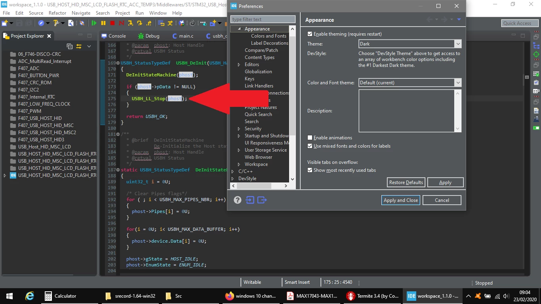Click the Apply and Close button

pos(401,200)
